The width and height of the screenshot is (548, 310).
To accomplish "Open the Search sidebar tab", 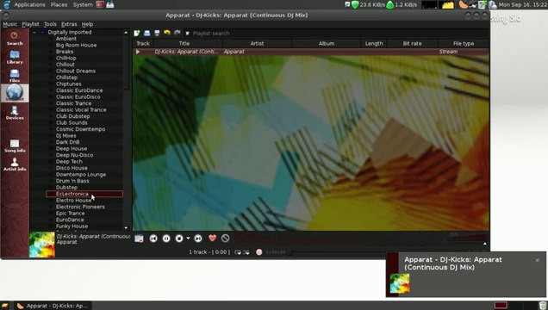I will click(15, 39).
